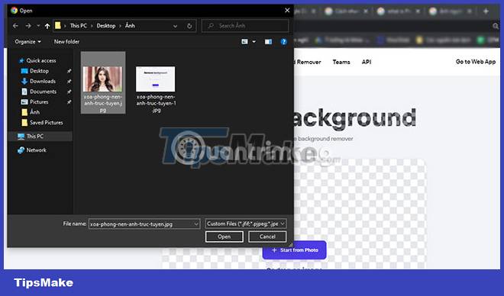Create a New folder

click(x=66, y=41)
